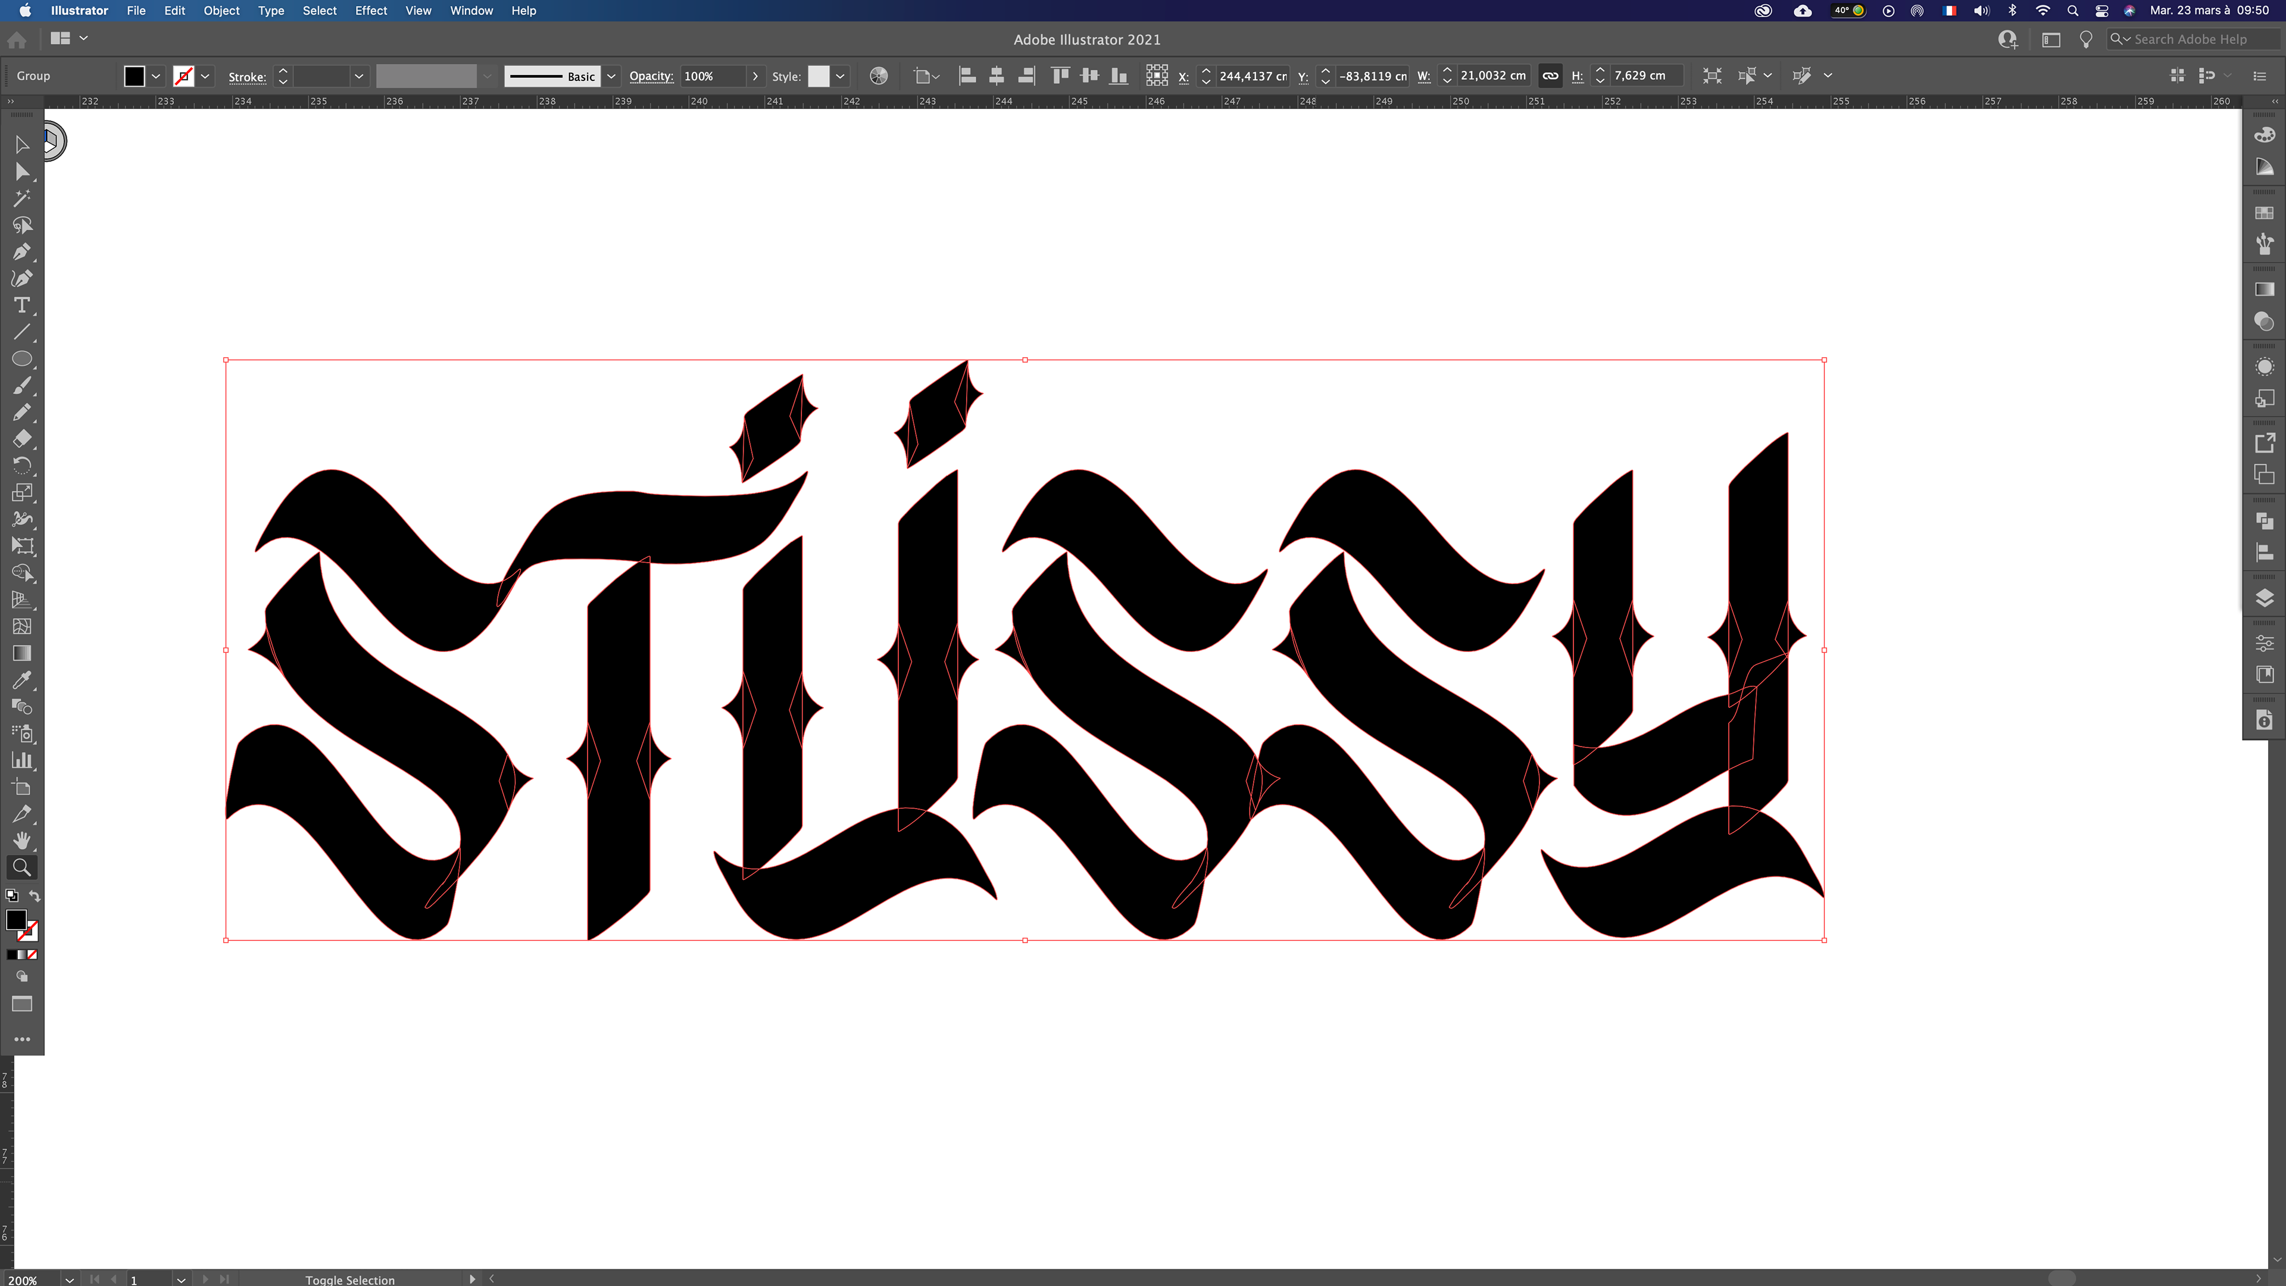The width and height of the screenshot is (2286, 1286).
Task: Set paint mode to None
Action: tap(33, 955)
